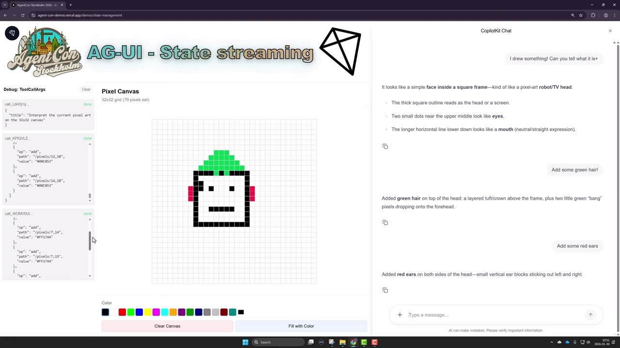This screenshot has height=348, width=620.
Task: Open the browser three-dot menu
Action: [614, 15]
